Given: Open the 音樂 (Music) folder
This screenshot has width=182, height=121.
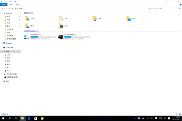Looking at the screenshot, I should 94,18.
